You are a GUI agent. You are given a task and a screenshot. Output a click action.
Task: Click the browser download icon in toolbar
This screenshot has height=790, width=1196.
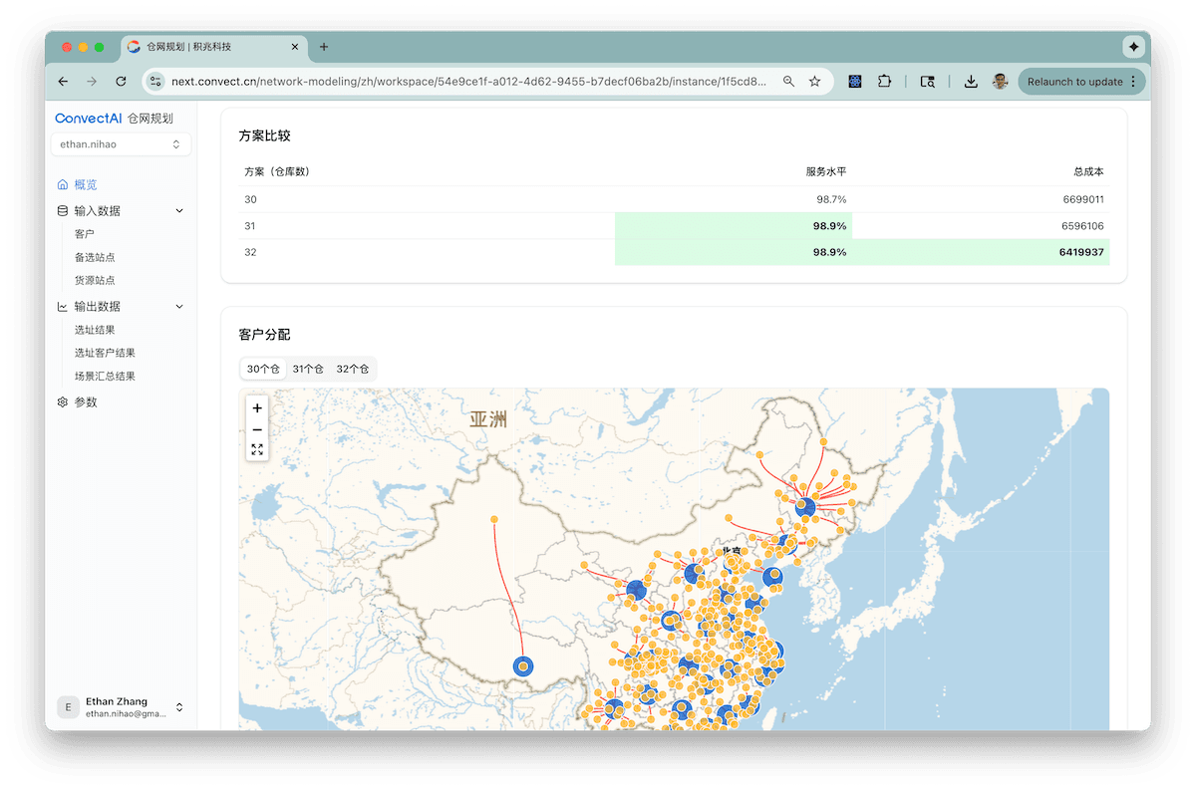click(971, 81)
